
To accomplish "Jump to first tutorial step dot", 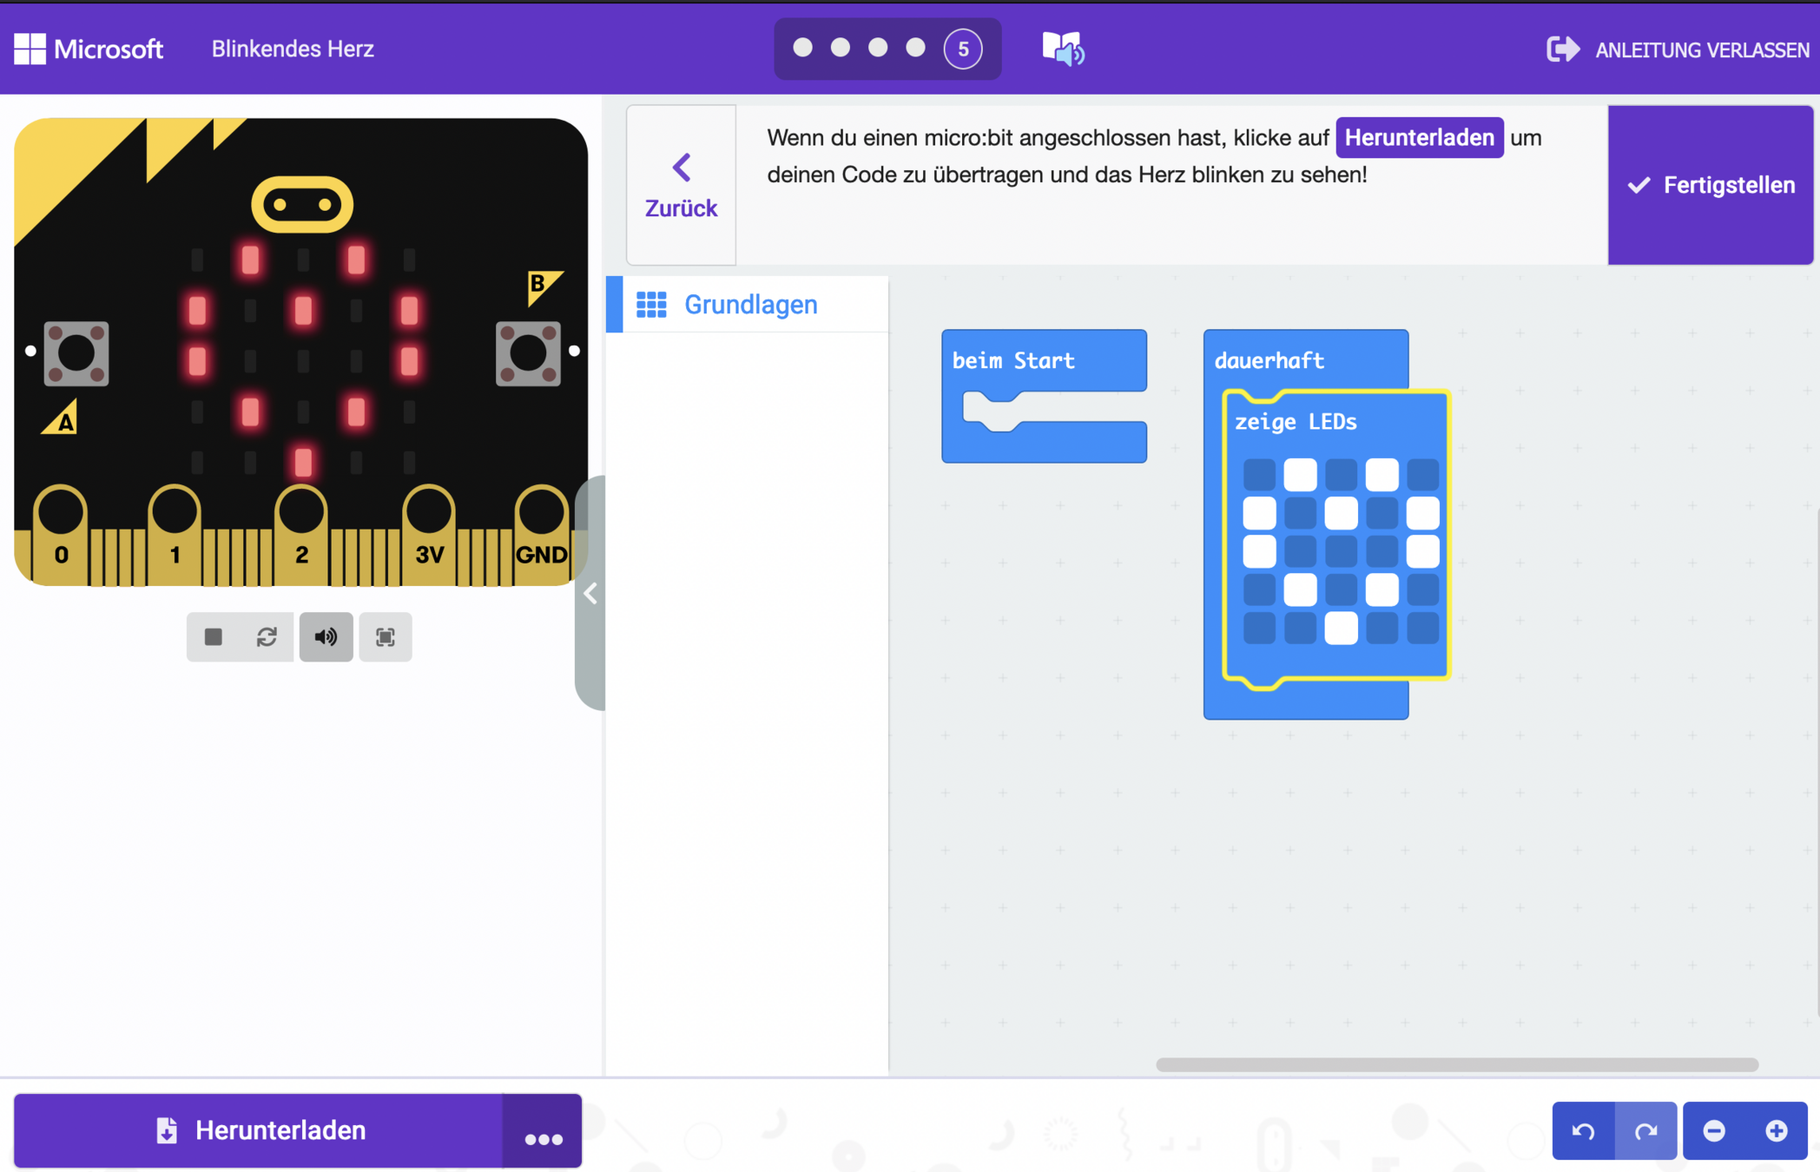I will [802, 48].
